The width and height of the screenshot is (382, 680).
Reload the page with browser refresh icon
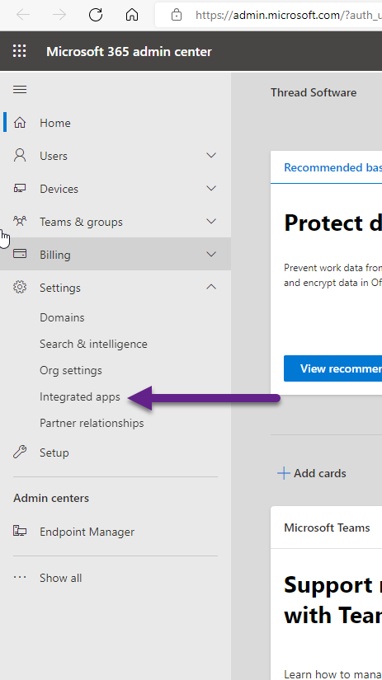[x=96, y=15]
